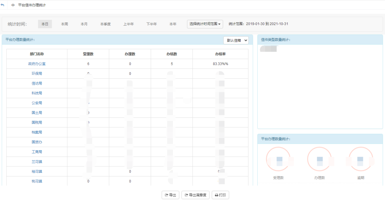The image size is (385, 200).
Task: Switch to 本年 statistics period
Action: click(x=173, y=24)
